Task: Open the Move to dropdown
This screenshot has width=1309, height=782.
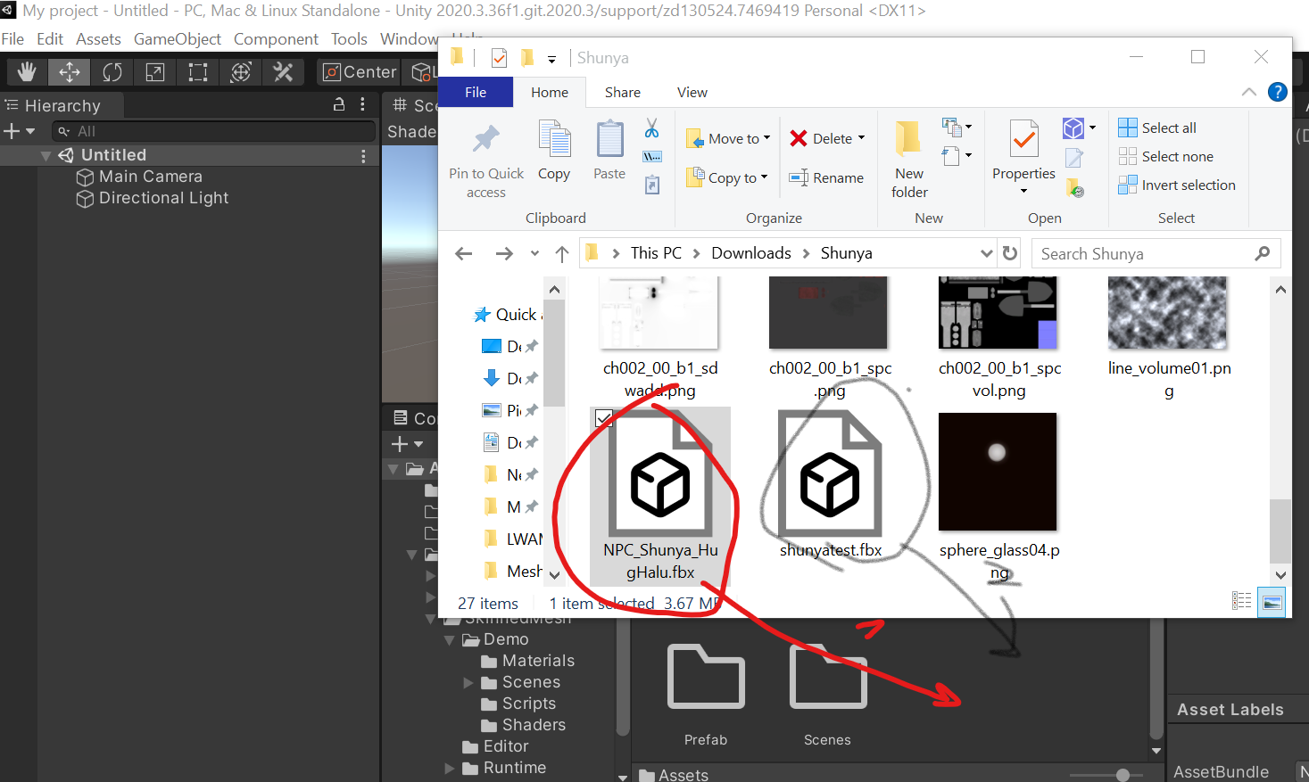Action: (728, 138)
